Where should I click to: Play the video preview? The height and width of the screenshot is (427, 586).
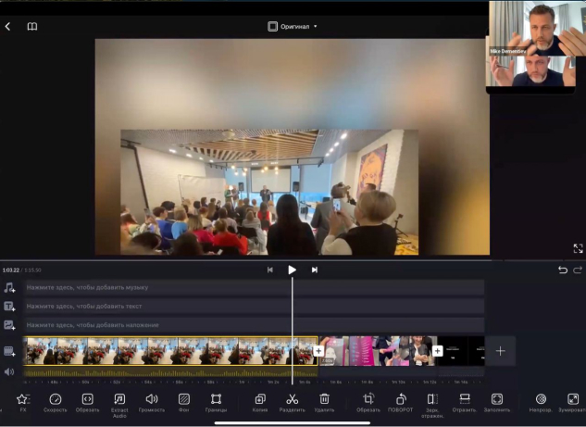[x=293, y=270]
